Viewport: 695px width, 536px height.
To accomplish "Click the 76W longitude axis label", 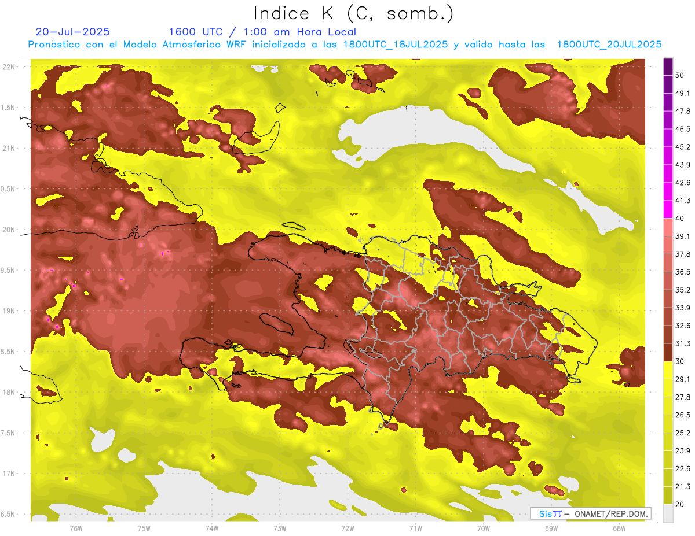I will pos(76,527).
